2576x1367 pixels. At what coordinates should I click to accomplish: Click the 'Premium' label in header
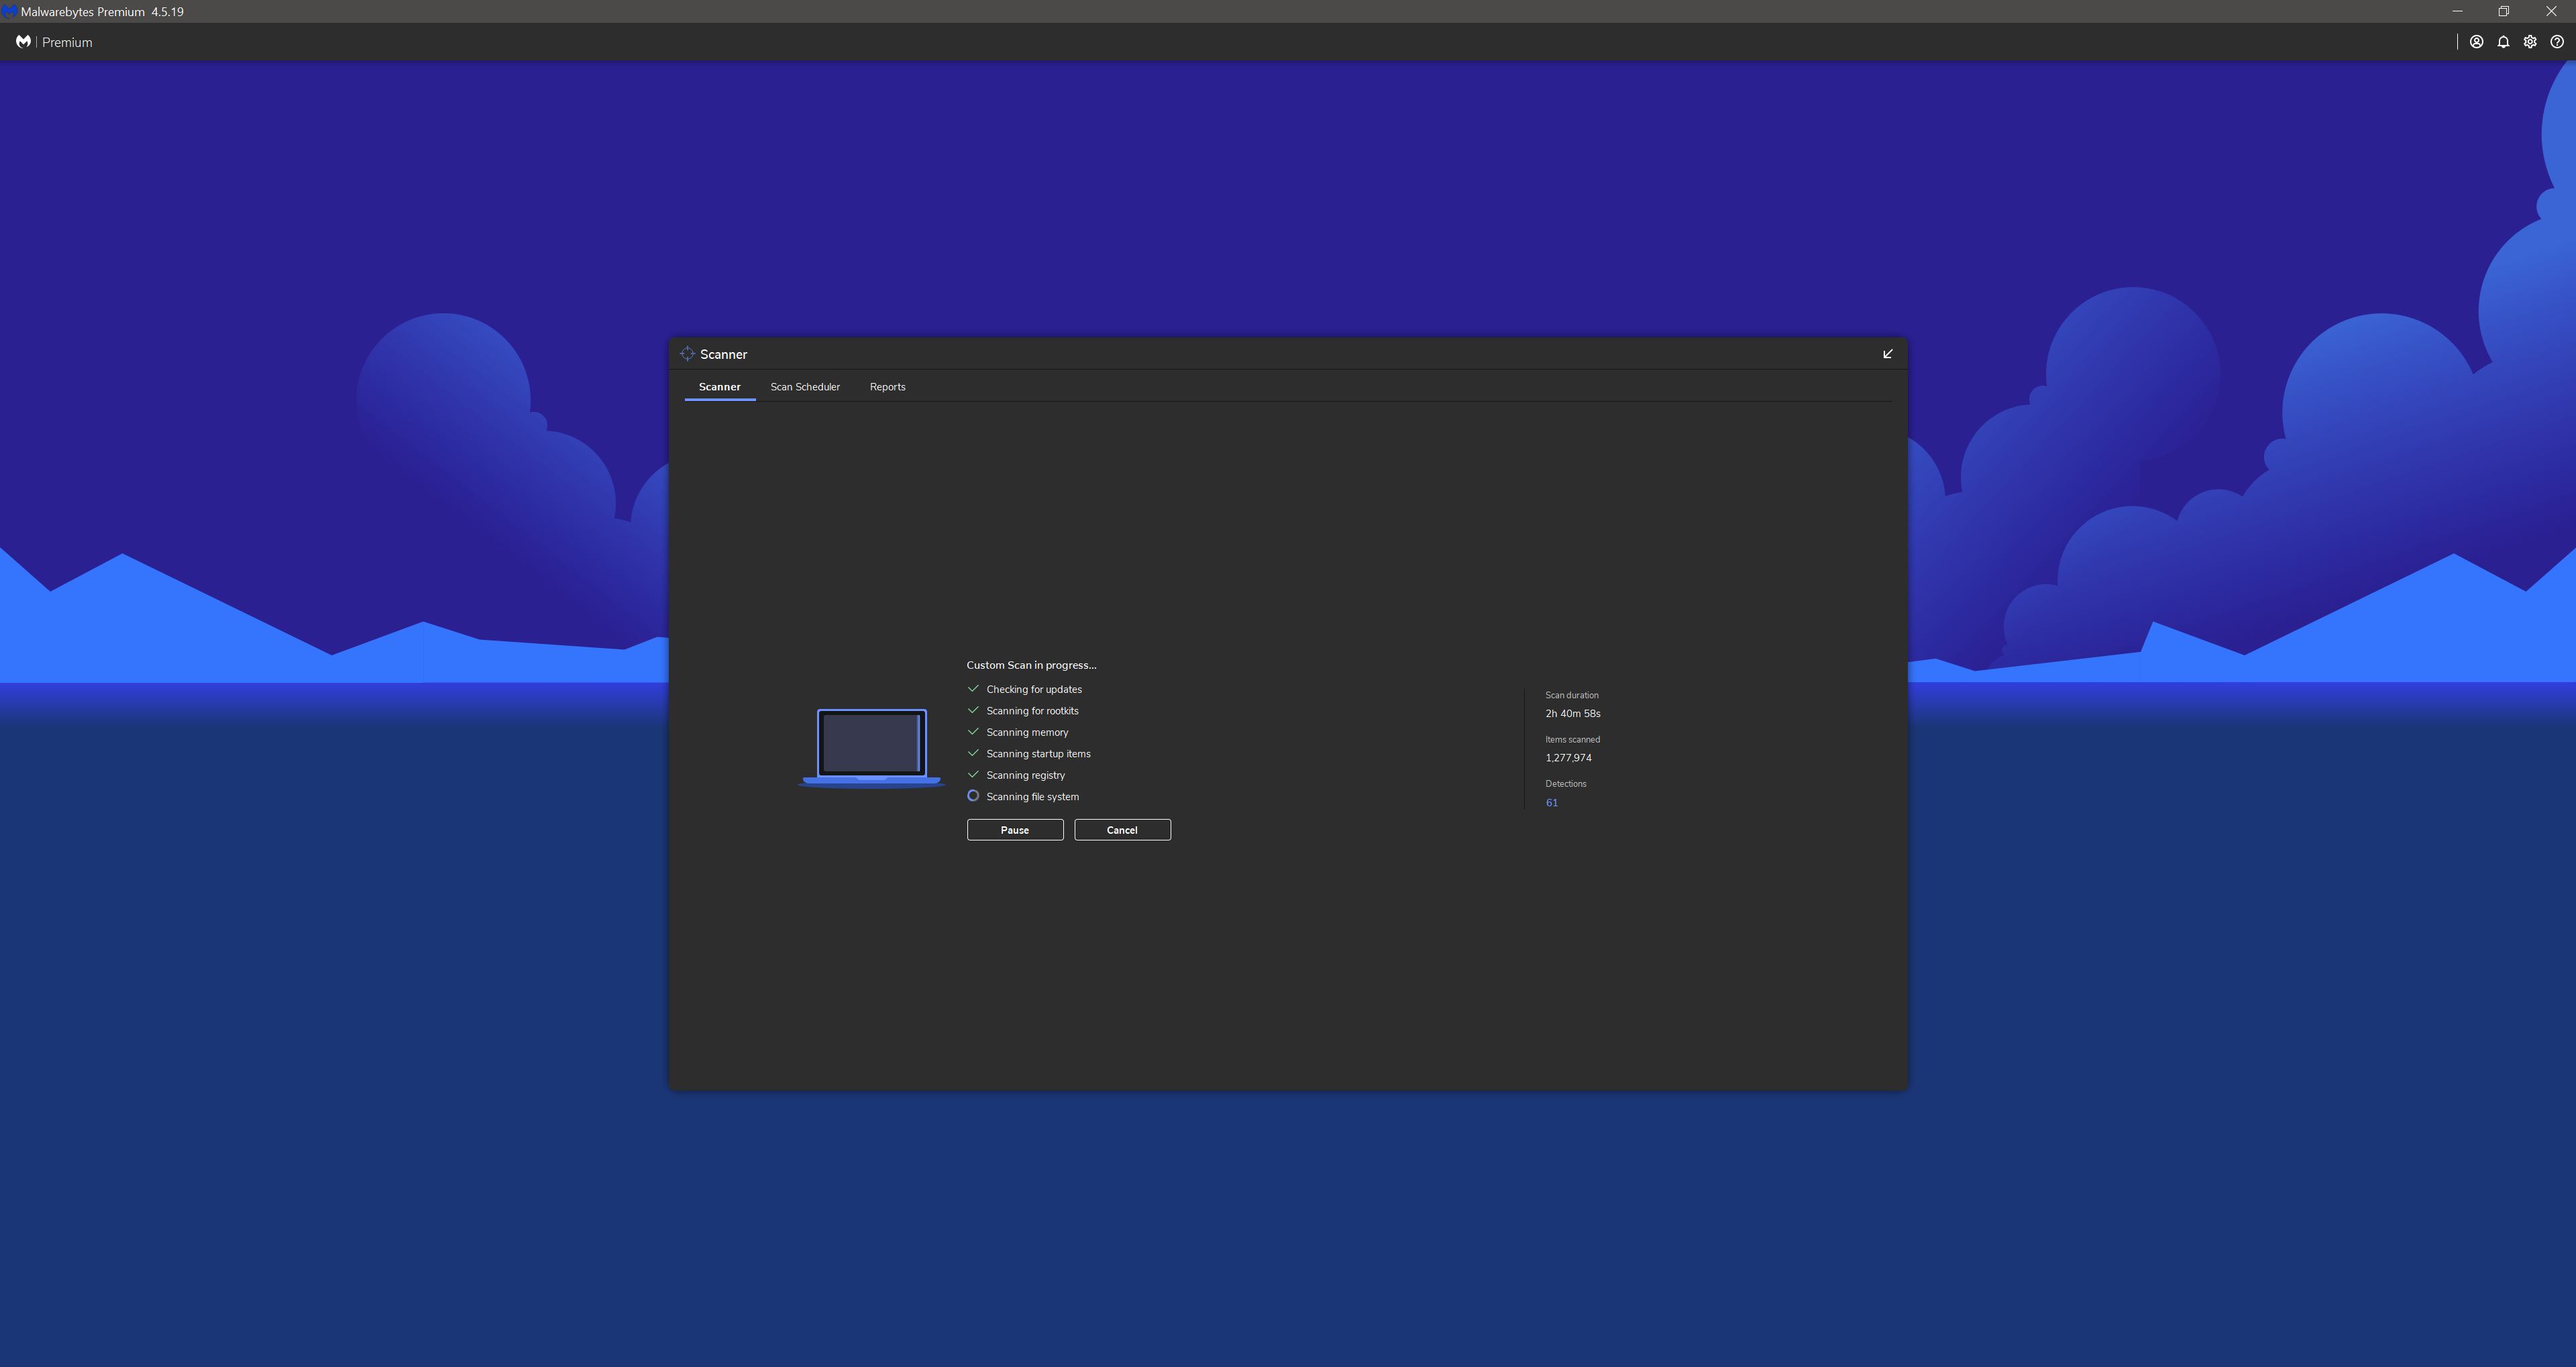(x=67, y=42)
